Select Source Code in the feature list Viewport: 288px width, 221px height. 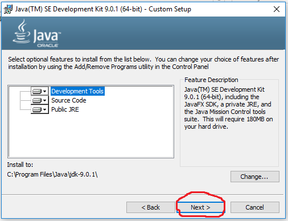(x=69, y=100)
